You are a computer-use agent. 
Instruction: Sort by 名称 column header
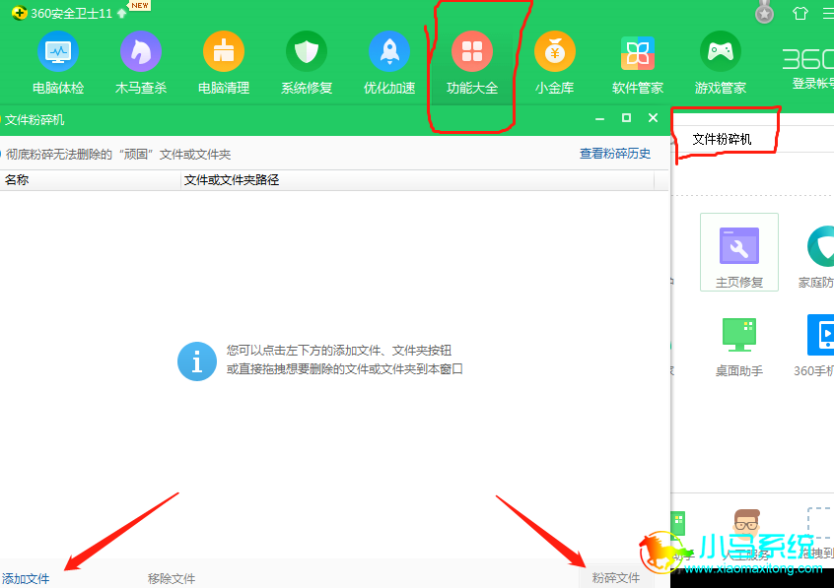point(91,180)
